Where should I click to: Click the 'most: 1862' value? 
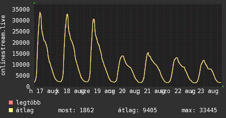(76, 110)
